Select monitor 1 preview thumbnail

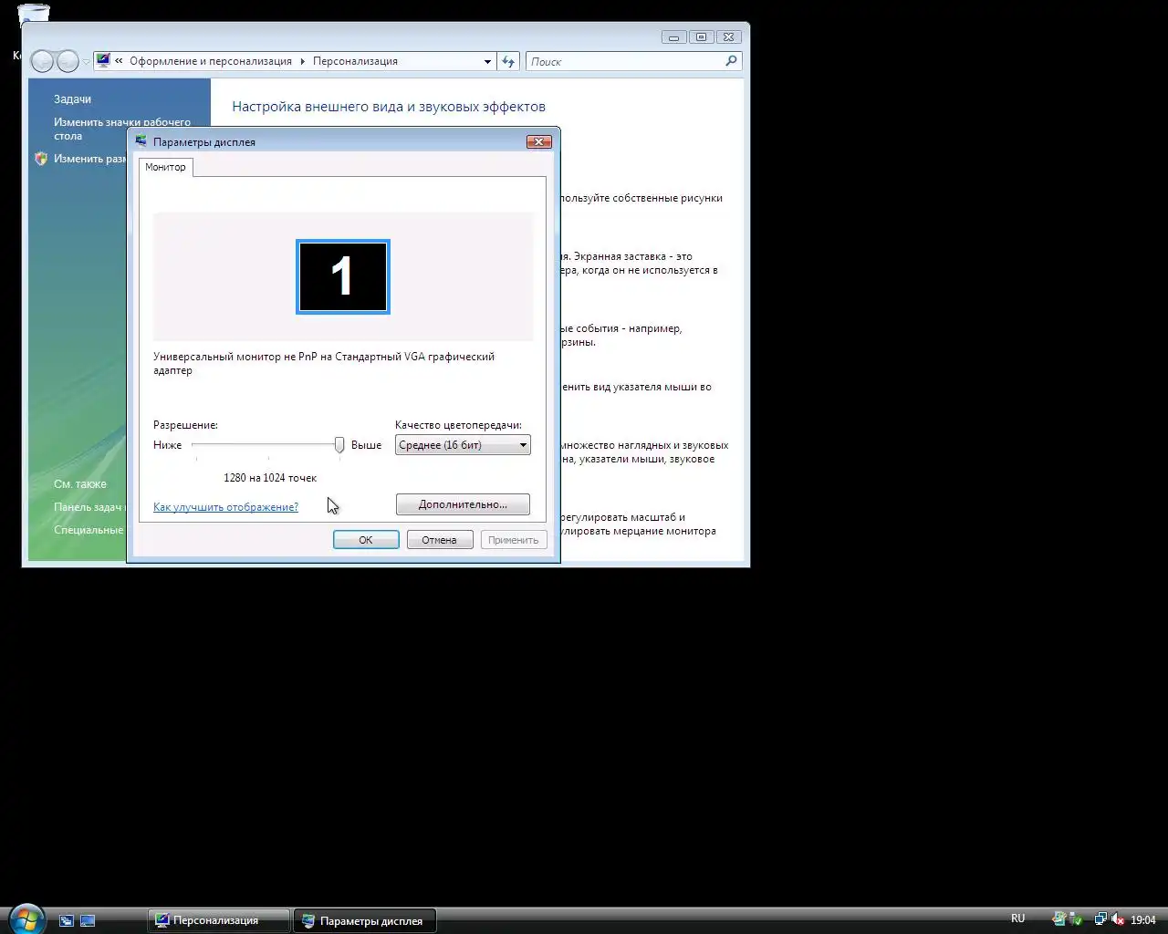(x=343, y=276)
